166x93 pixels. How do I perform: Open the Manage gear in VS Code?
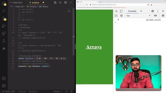point(4,86)
